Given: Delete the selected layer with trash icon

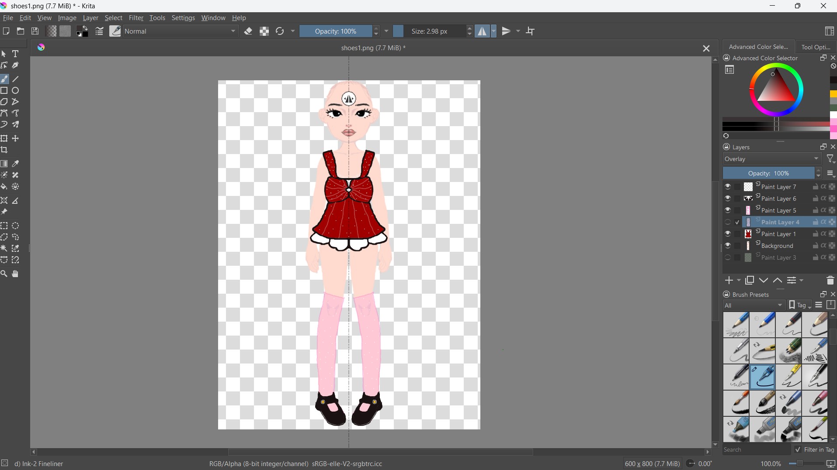Looking at the screenshot, I should [x=830, y=280].
